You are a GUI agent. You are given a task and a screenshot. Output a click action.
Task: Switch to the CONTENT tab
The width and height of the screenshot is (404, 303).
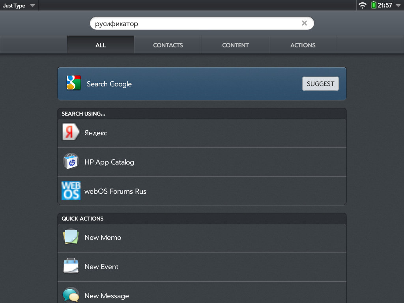coord(236,45)
